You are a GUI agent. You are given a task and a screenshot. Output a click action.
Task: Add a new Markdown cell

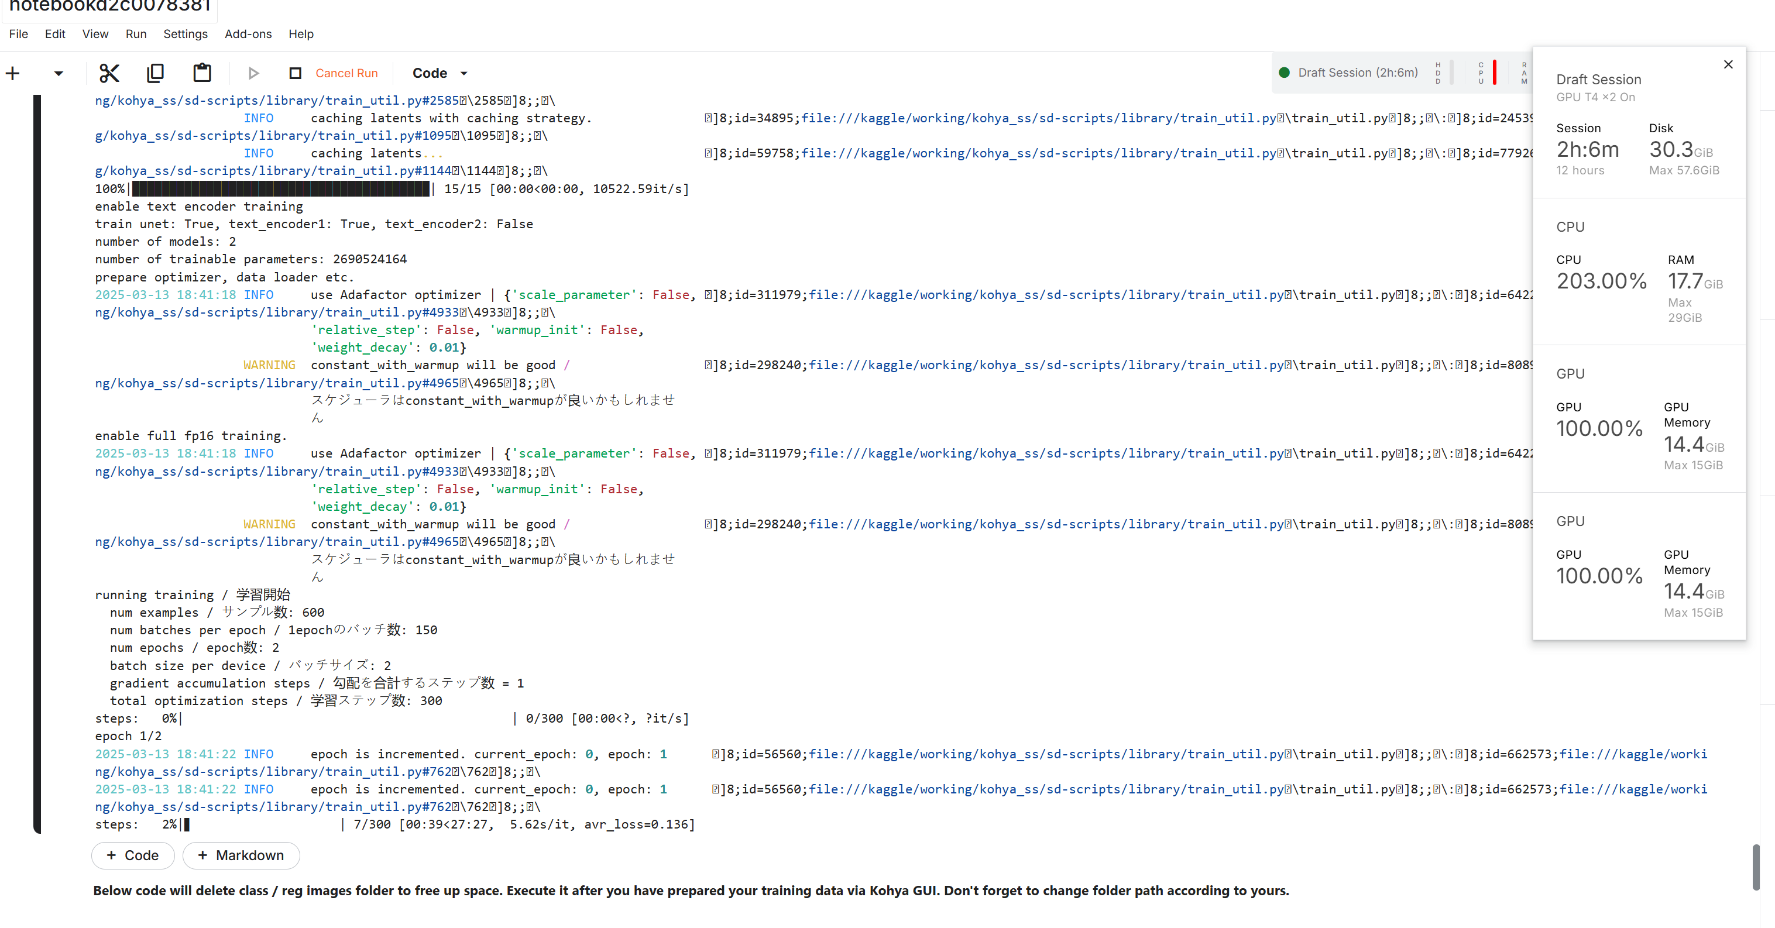(x=241, y=855)
